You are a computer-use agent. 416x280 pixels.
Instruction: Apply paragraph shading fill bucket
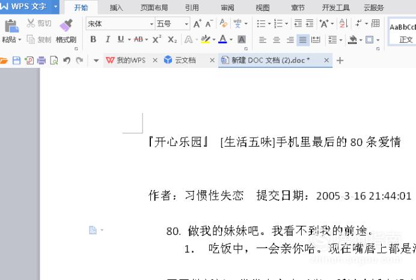(x=352, y=40)
